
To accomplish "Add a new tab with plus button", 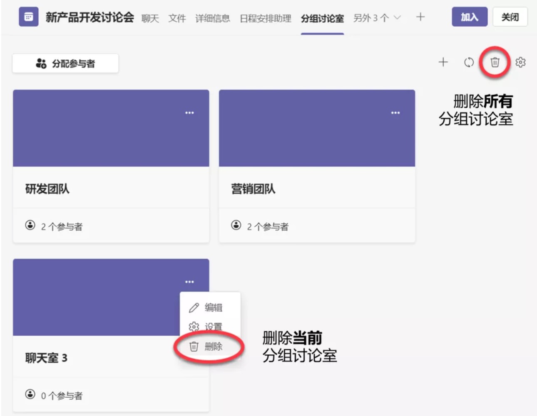I will 420,17.
